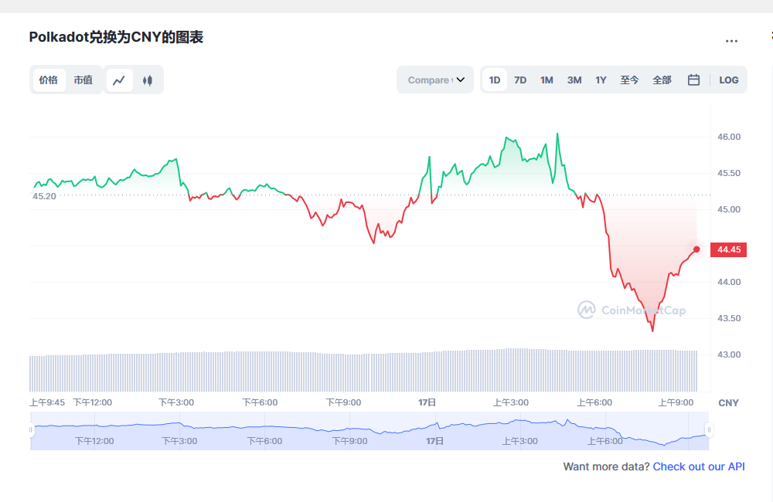The width and height of the screenshot is (773, 502).
Task: Click the 45.20 opening price label
Action: click(x=44, y=196)
